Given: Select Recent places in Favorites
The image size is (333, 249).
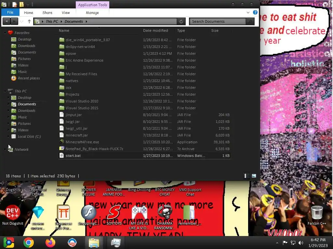Looking at the screenshot, I should point(29,78).
